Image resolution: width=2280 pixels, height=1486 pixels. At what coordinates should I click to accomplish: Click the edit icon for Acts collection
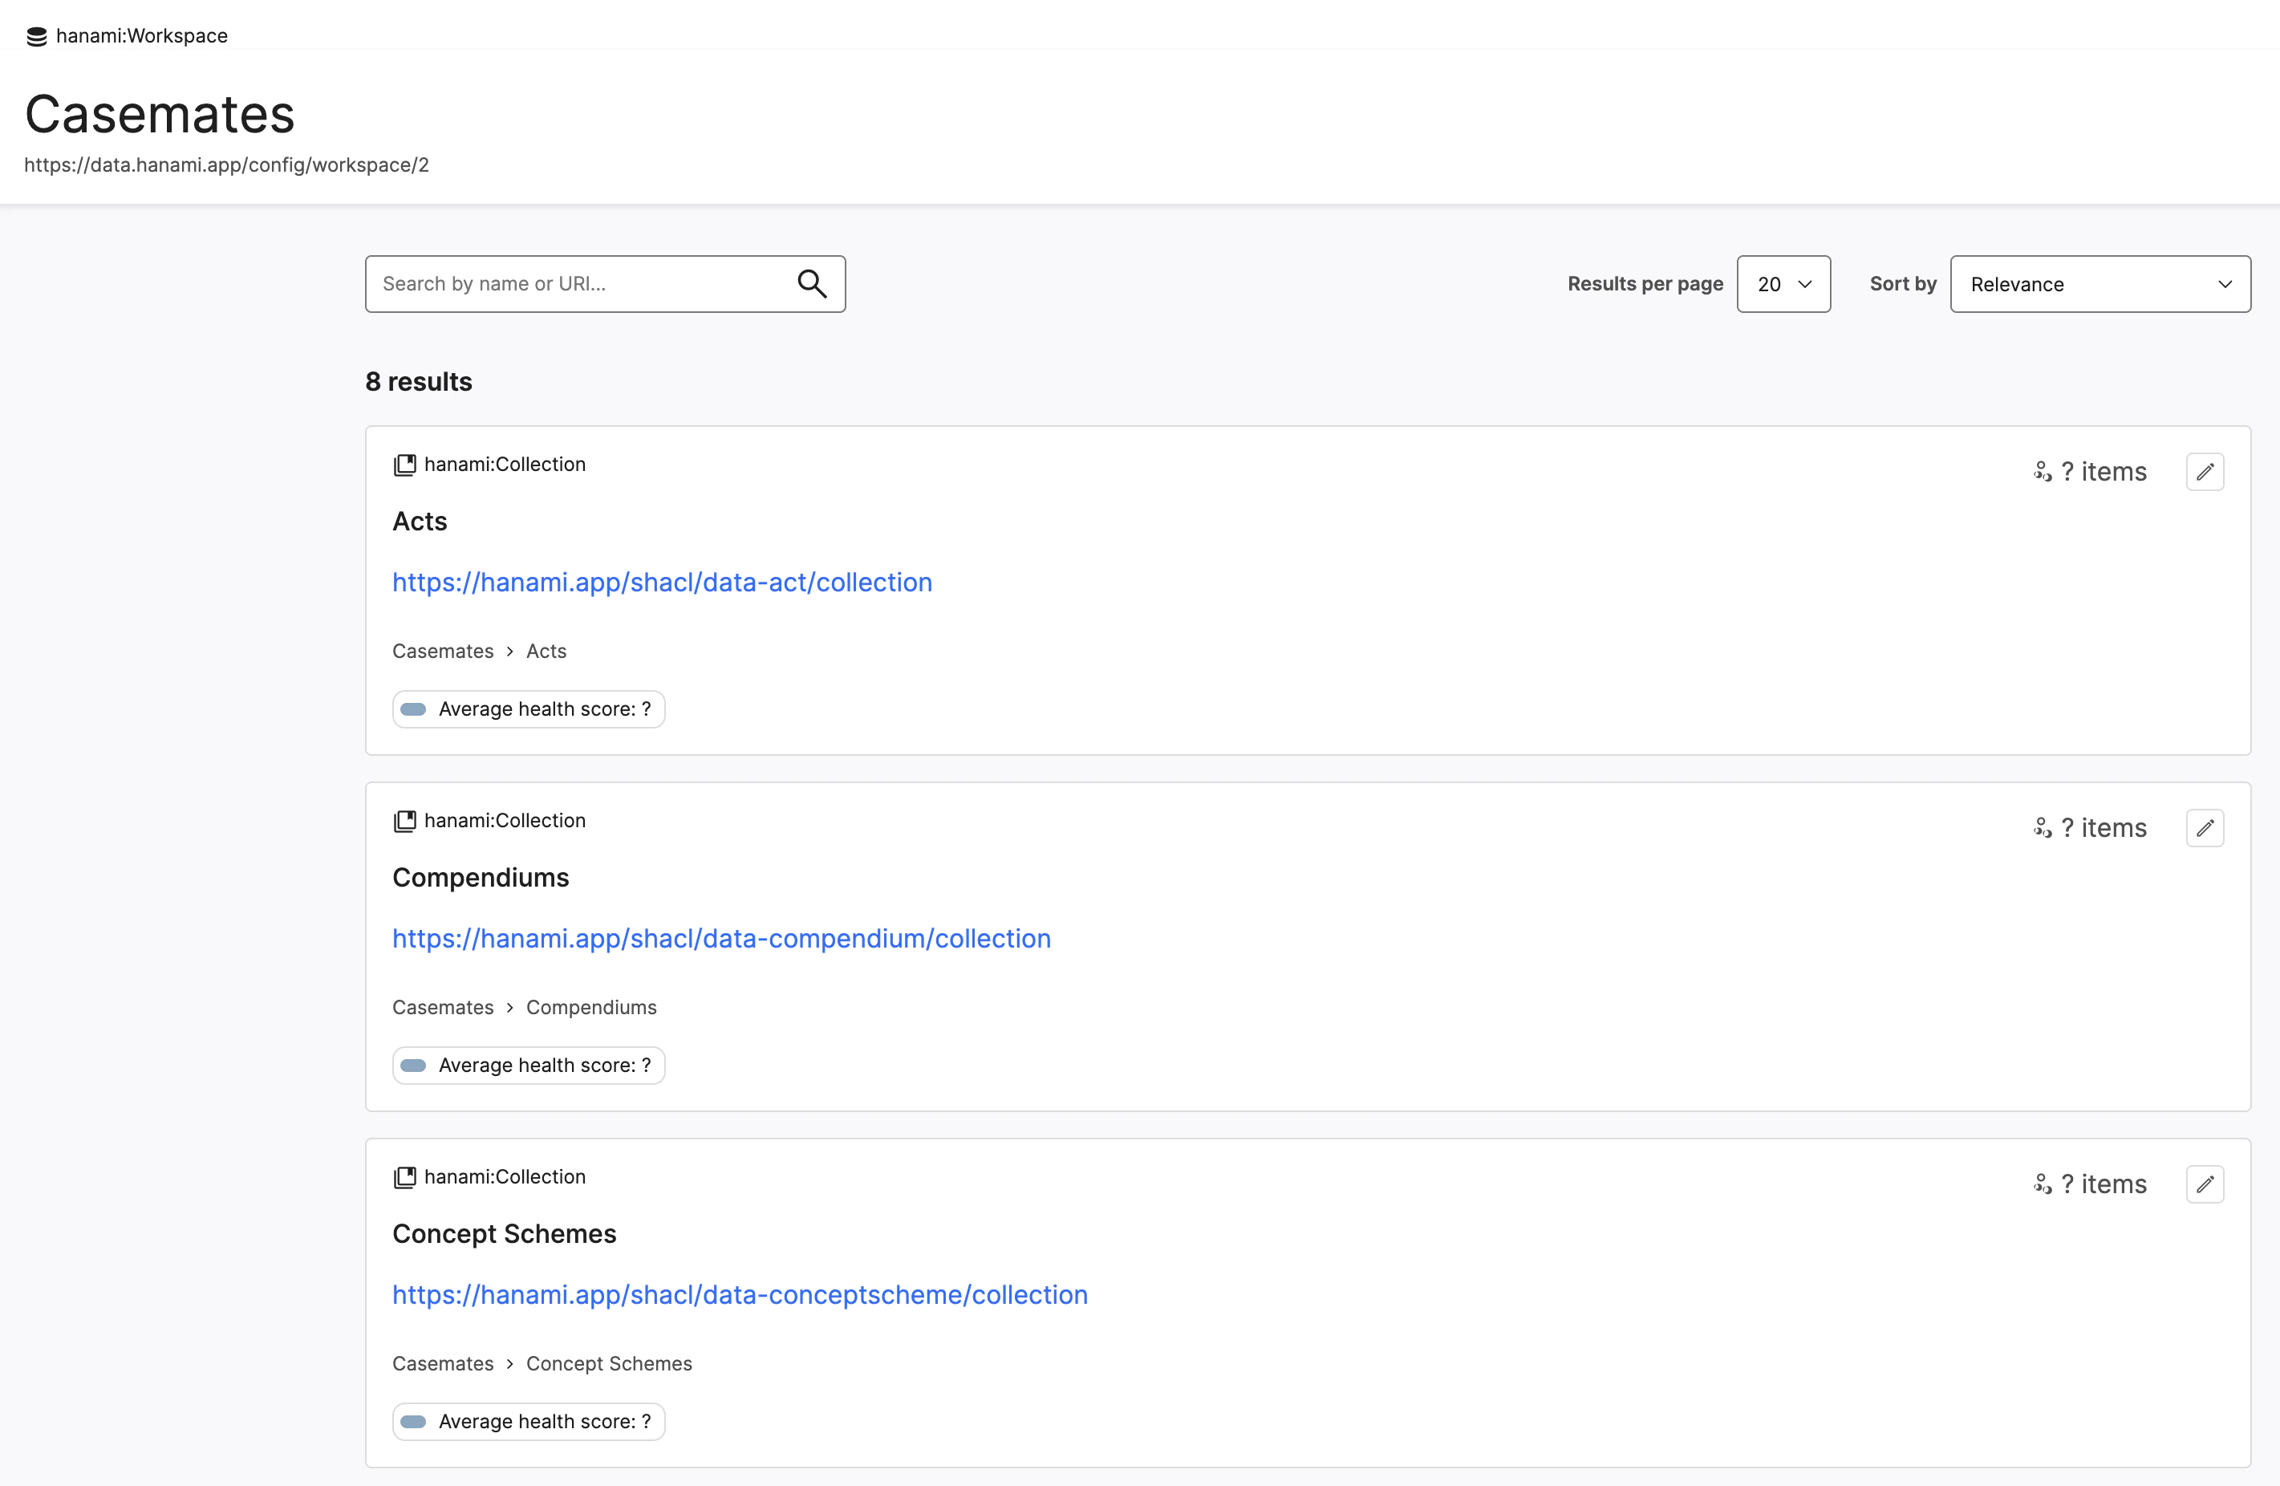coord(2205,472)
